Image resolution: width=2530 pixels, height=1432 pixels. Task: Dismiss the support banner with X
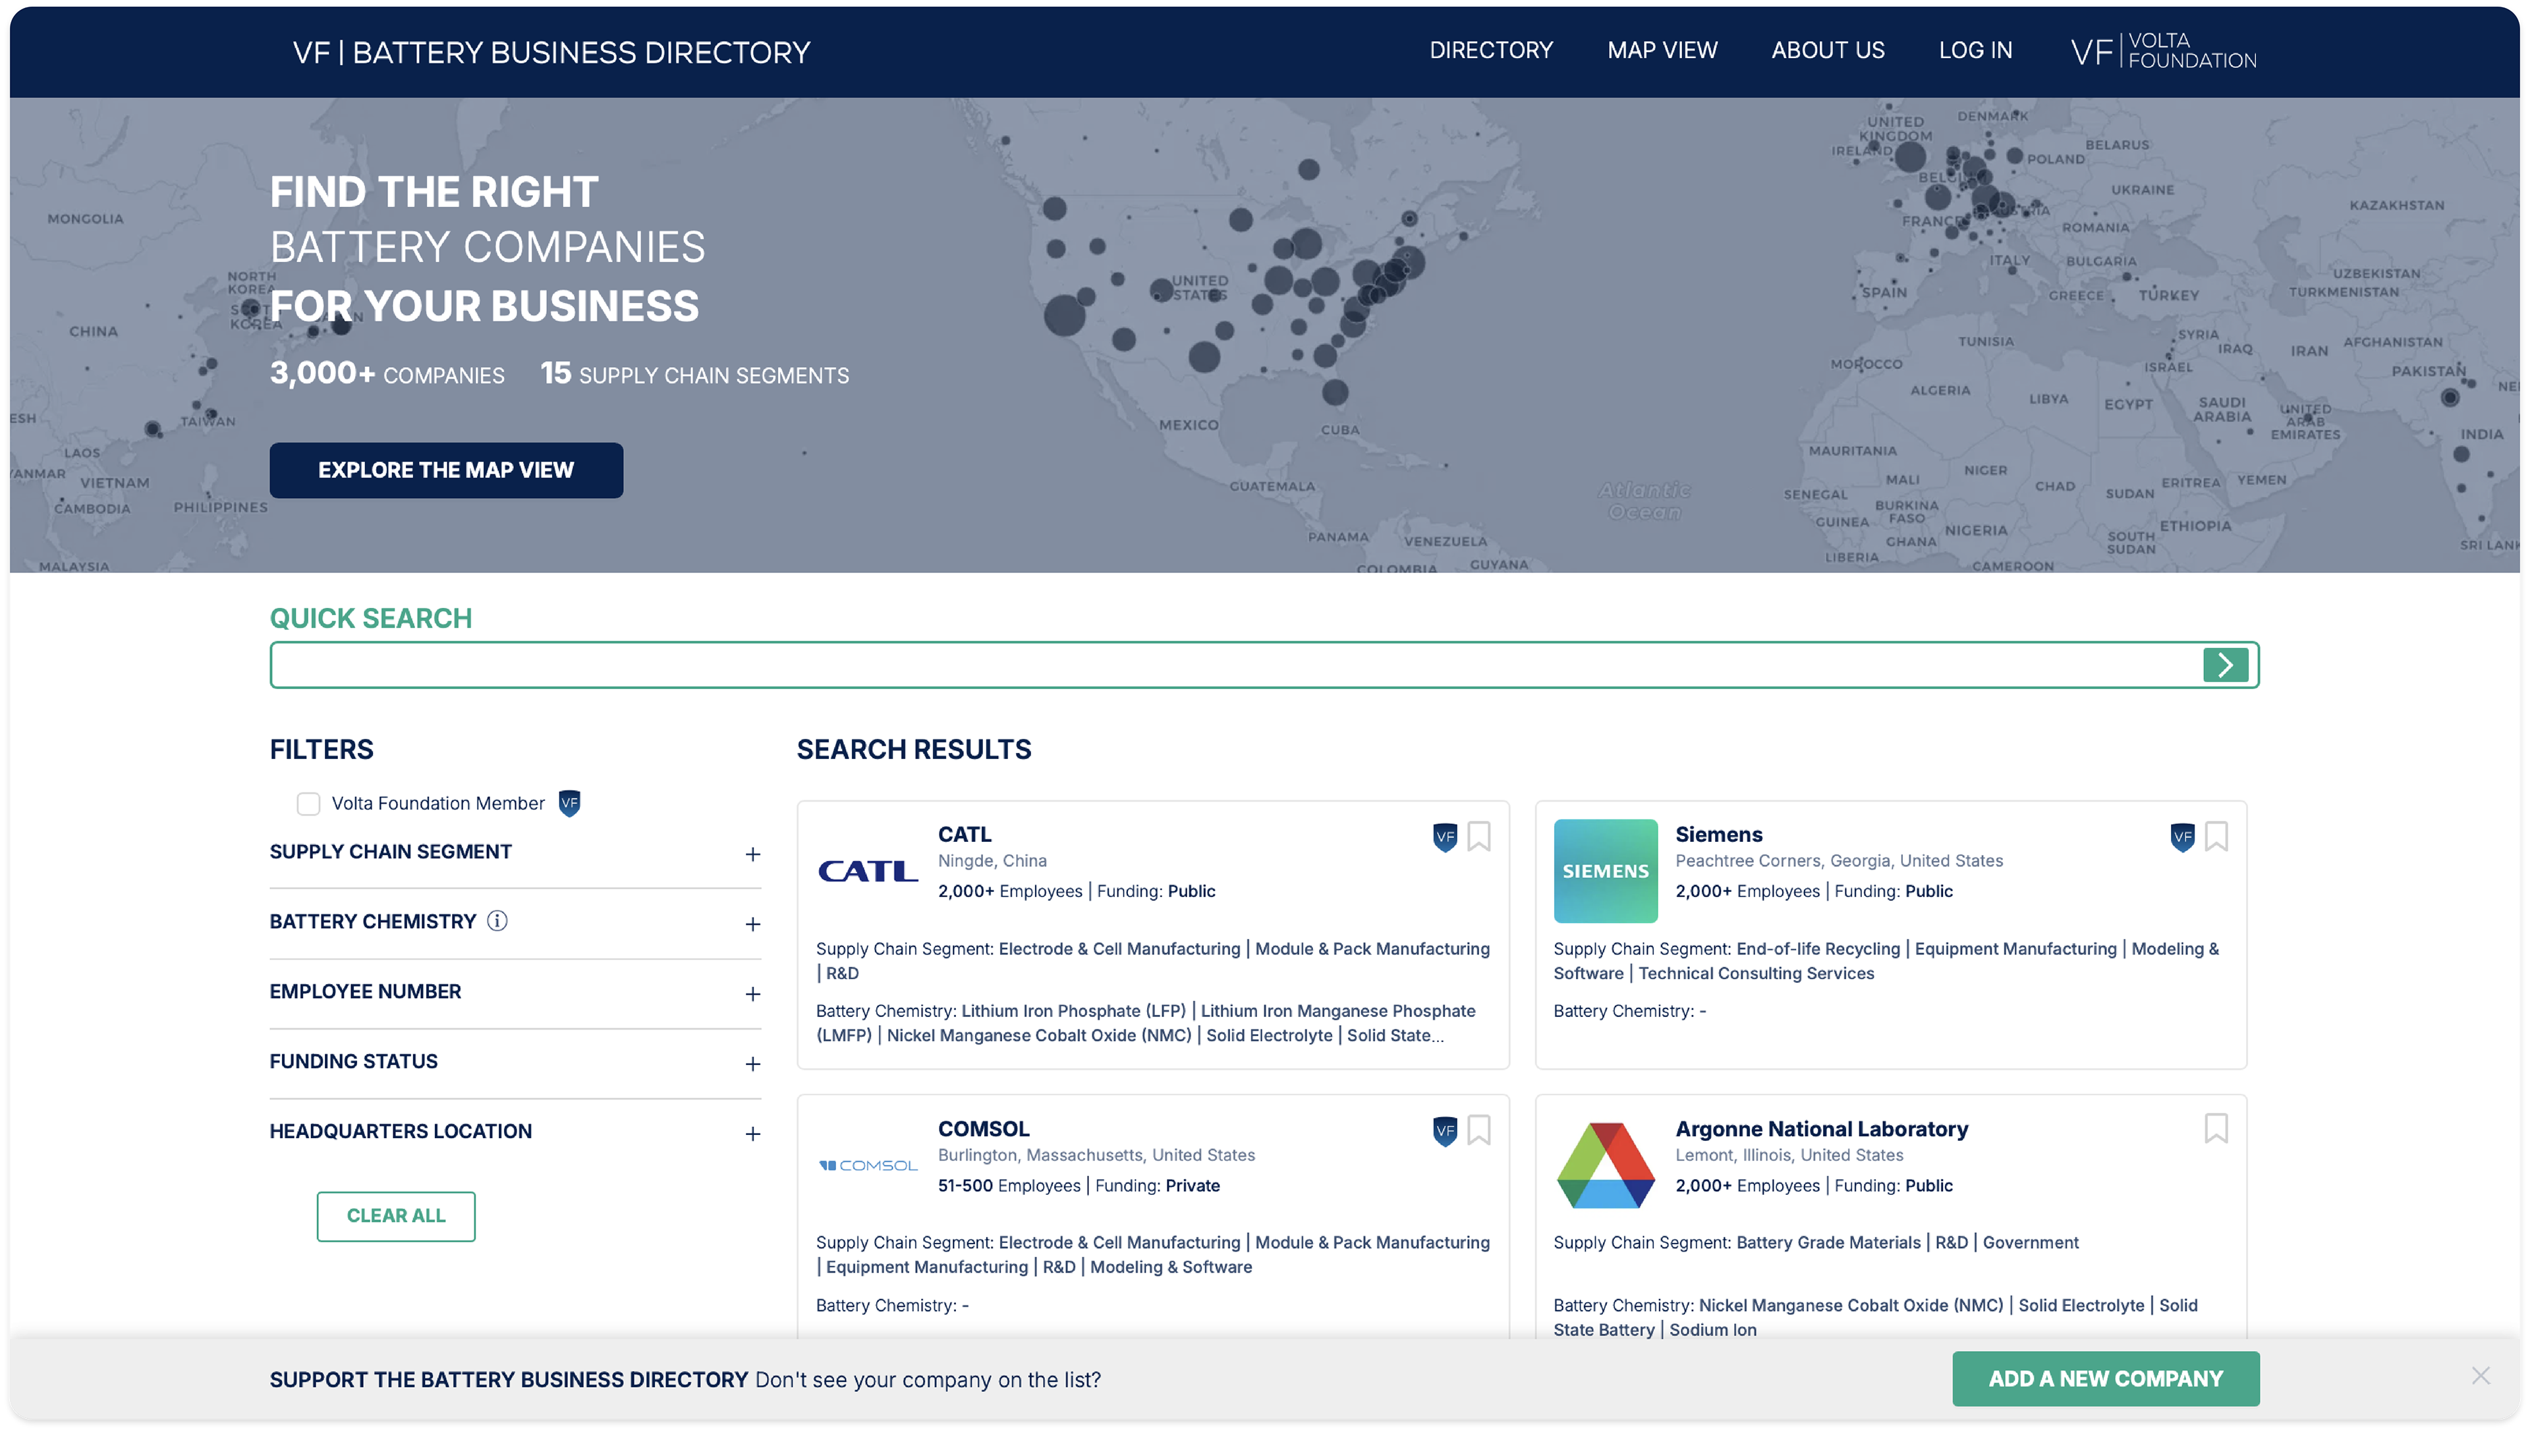2480,1375
